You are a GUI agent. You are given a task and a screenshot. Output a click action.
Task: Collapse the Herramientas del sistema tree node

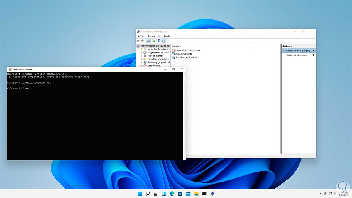pos(138,49)
